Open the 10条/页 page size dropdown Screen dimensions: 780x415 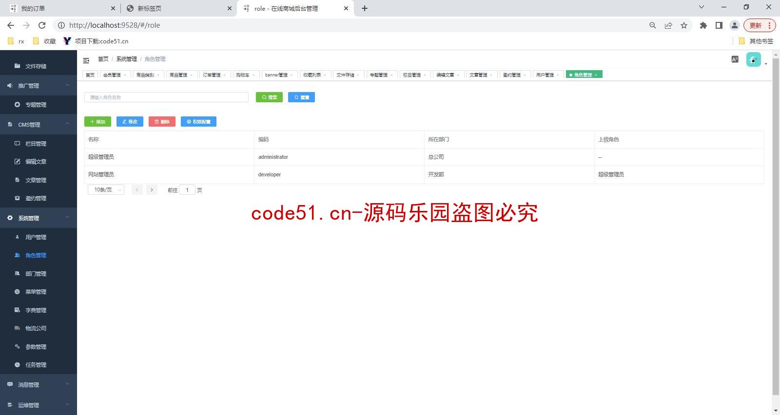pyautogui.click(x=106, y=190)
